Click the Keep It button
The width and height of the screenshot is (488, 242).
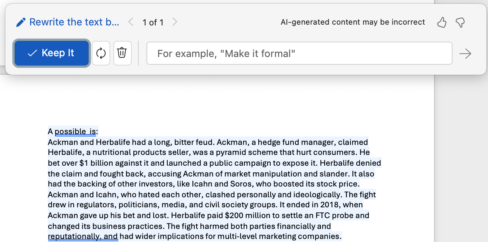click(x=52, y=53)
